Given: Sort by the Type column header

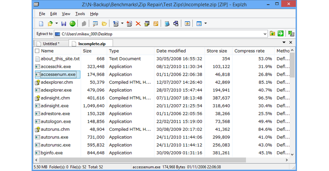Looking at the screenshot, I should point(114,51).
